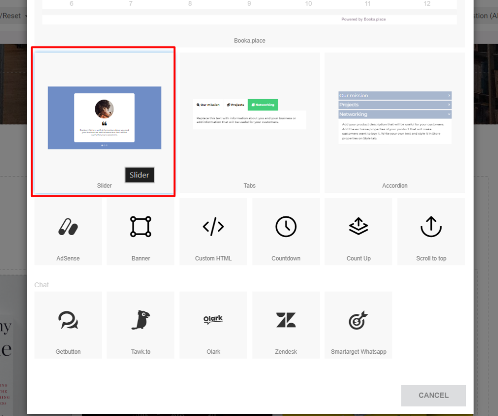Collapse Networking row in Accordion preview

pos(395,114)
